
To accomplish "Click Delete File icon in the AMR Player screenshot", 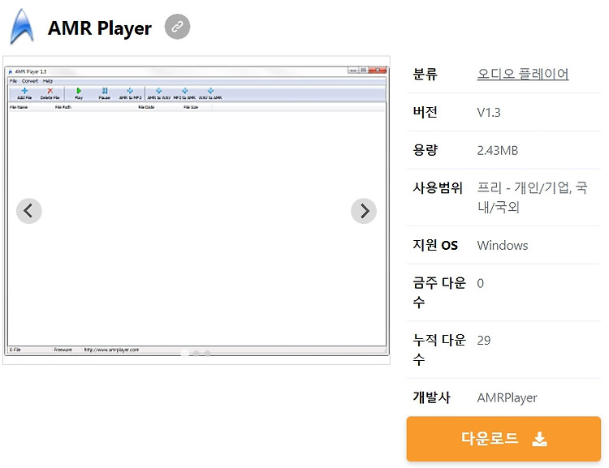I will (50, 93).
